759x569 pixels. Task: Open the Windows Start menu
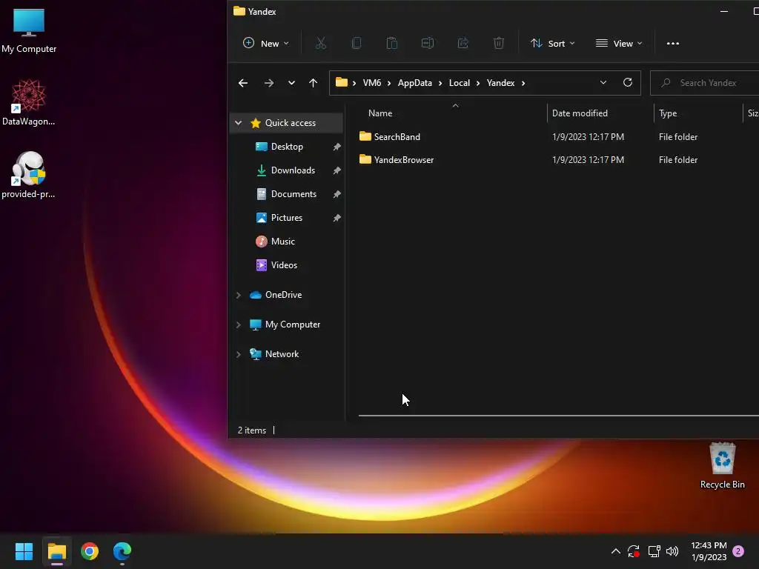tap(24, 551)
